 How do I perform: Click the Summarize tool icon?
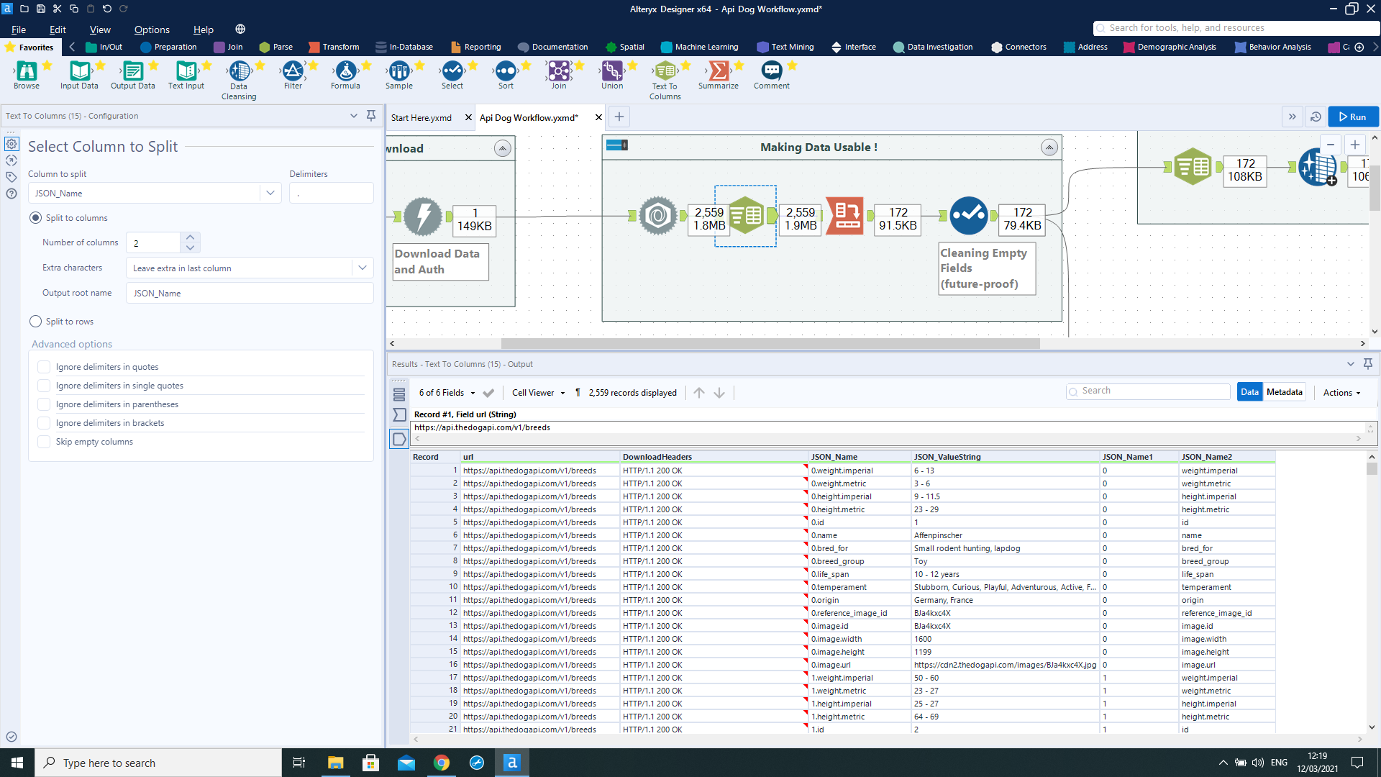718,71
